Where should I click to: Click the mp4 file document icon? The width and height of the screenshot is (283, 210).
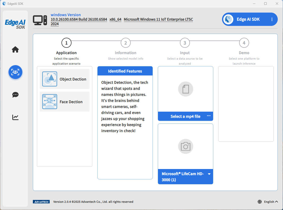coord(185,89)
